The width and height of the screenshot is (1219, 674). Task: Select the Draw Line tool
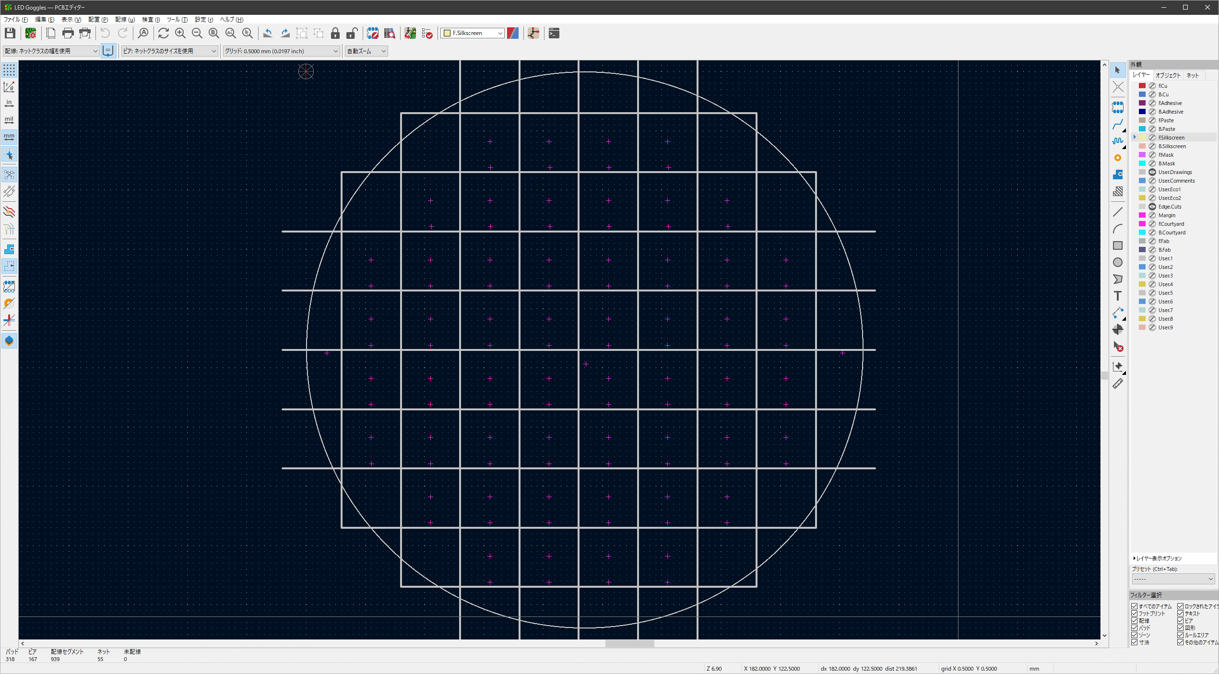tap(1118, 212)
